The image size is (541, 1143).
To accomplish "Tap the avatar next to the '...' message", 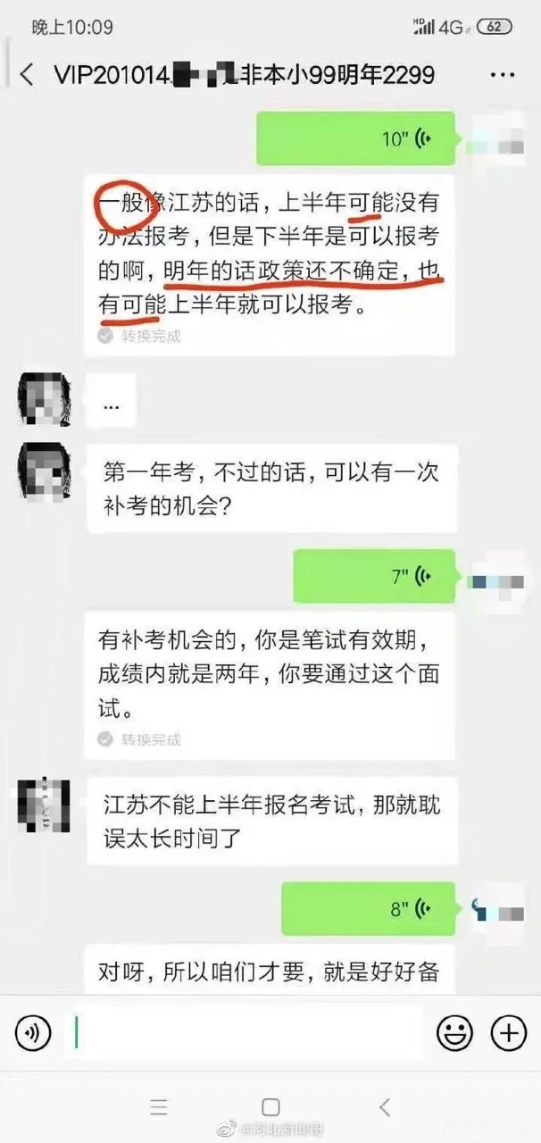I will click(x=45, y=400).
